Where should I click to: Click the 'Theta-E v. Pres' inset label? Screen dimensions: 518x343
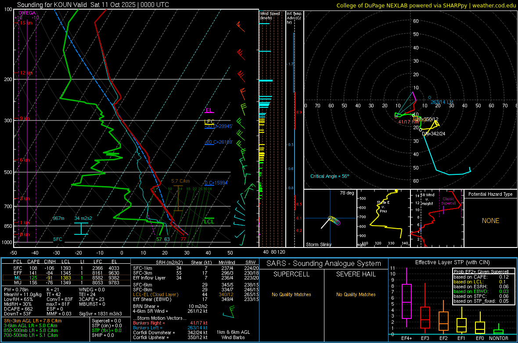pyautogui.click(x=383, y=207)
